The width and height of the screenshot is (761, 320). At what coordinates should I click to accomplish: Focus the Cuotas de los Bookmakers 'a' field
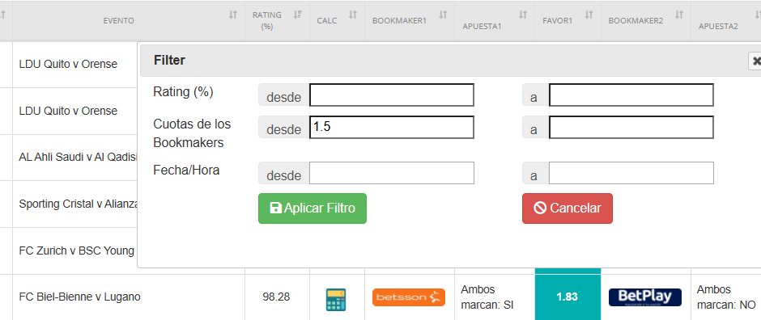point(631,127)
